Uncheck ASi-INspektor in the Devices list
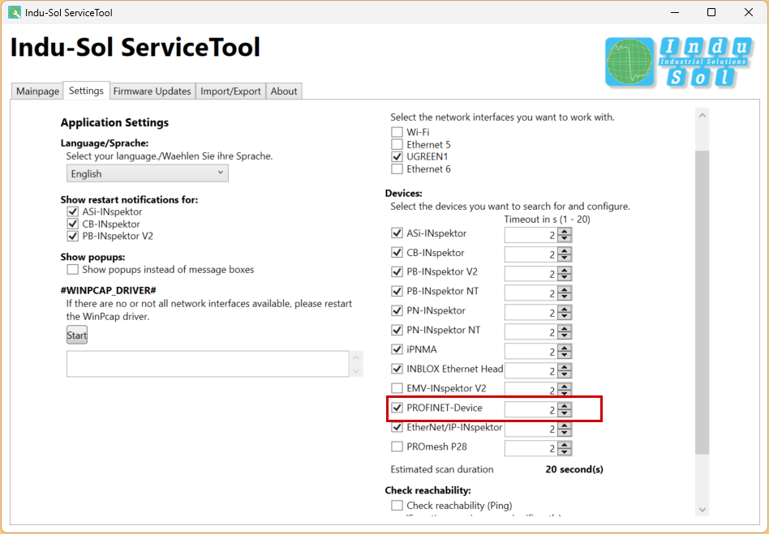769x534 pixels. (x=397, y=233)
